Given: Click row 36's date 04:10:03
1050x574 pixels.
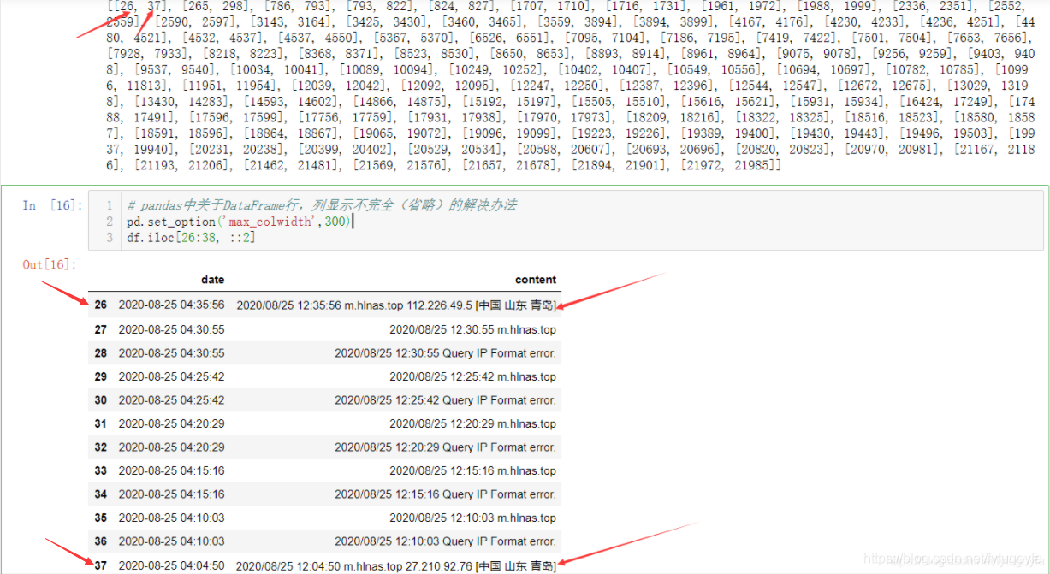Looking at the screenshot, I should coord(171,541).
